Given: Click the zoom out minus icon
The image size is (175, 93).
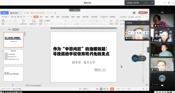Looking at the screenshot, I should pyautogui.click(x=123, y=89).
